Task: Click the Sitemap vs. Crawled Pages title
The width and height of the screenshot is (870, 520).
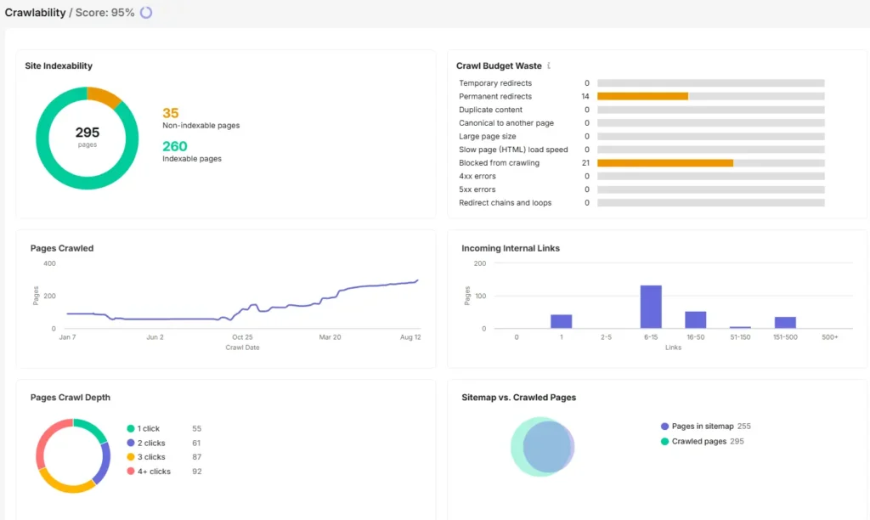Action: tap(519, 398)
